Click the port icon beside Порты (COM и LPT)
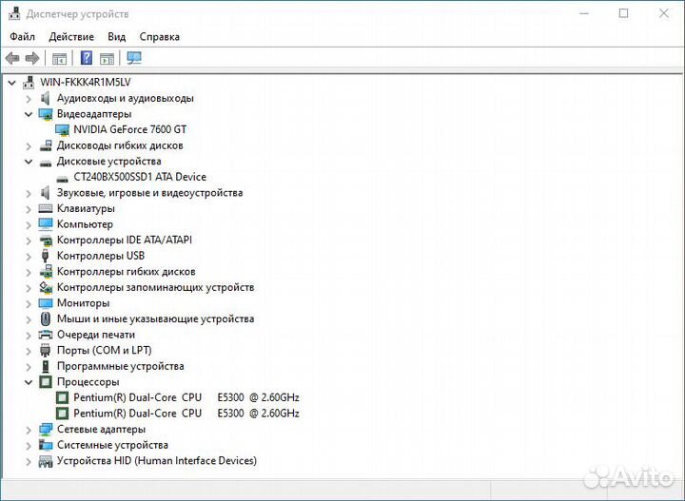 (x=45, y=350)
